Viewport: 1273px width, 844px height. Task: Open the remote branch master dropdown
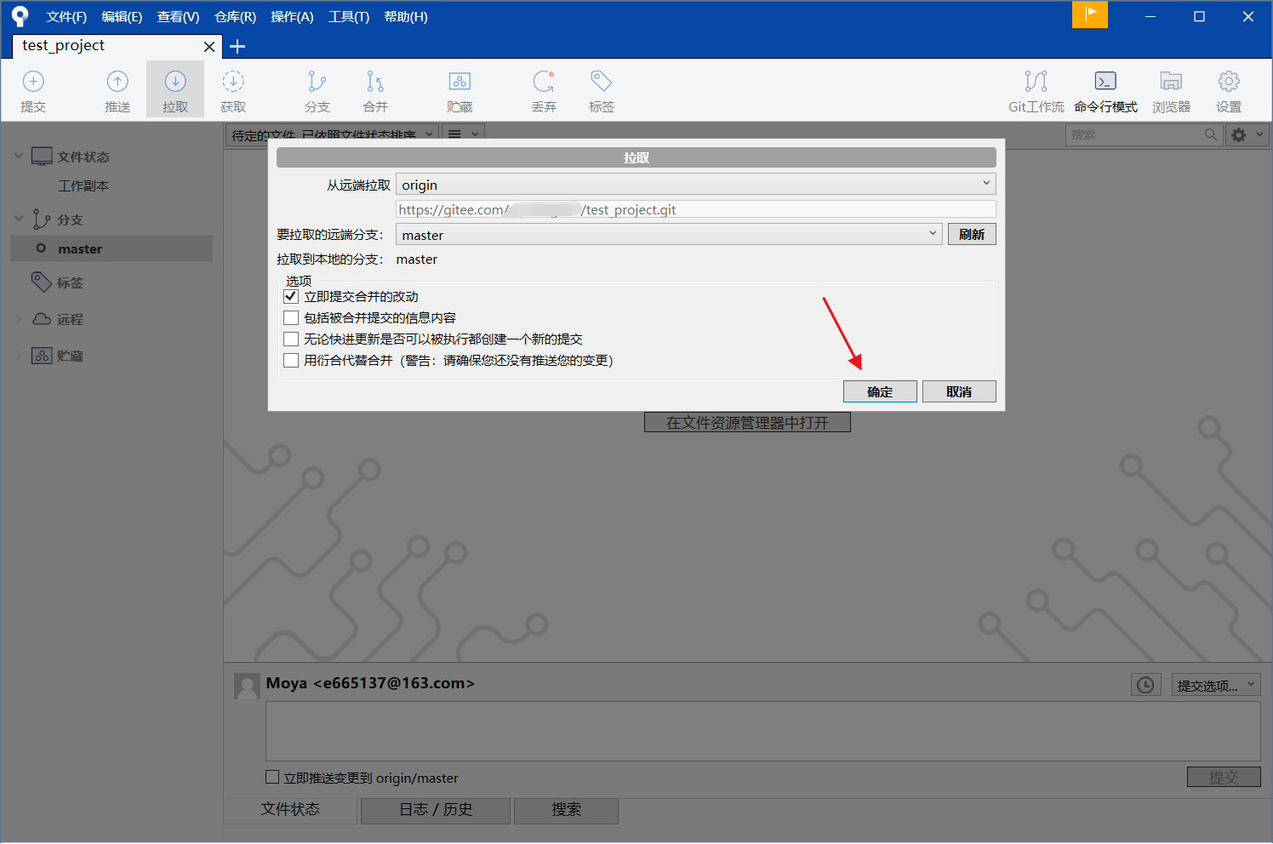click(669, 235)
